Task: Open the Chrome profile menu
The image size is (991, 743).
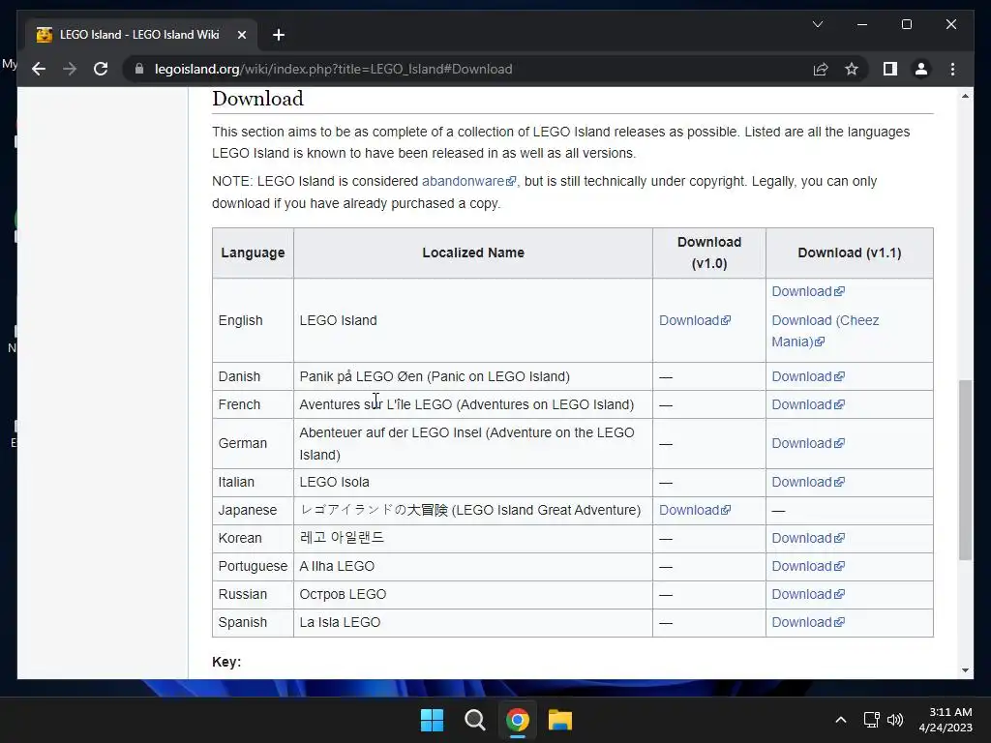Action: pyautogui.click(x=921, y=69)
